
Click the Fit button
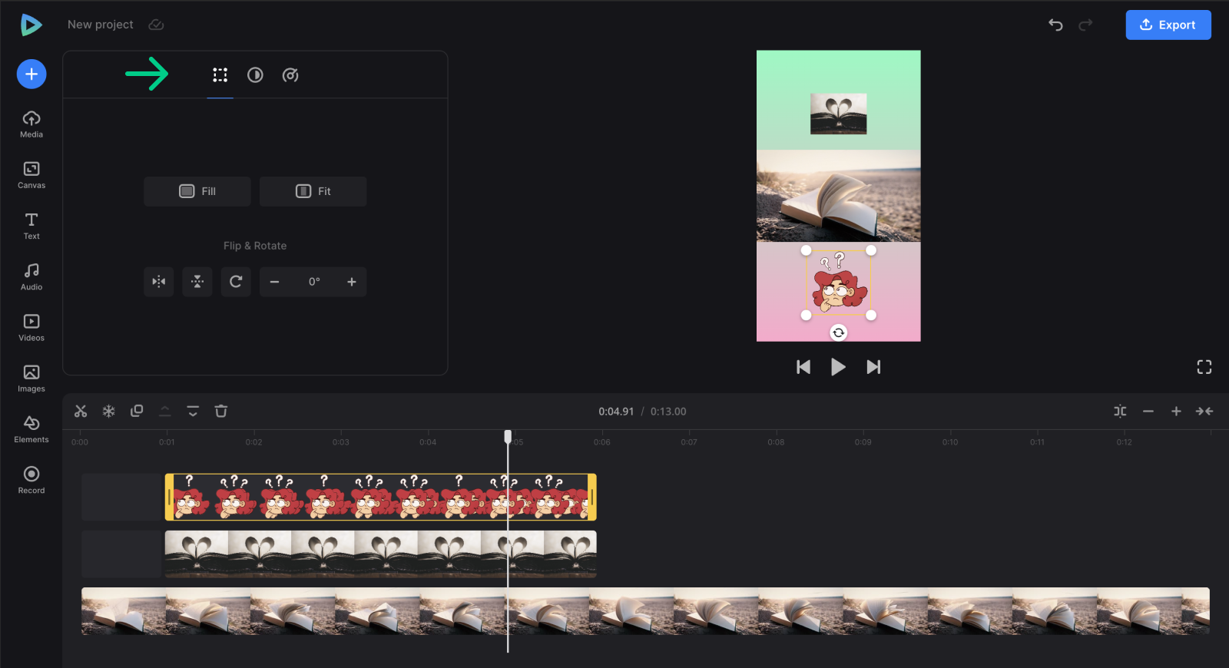(x=313, y=191)
